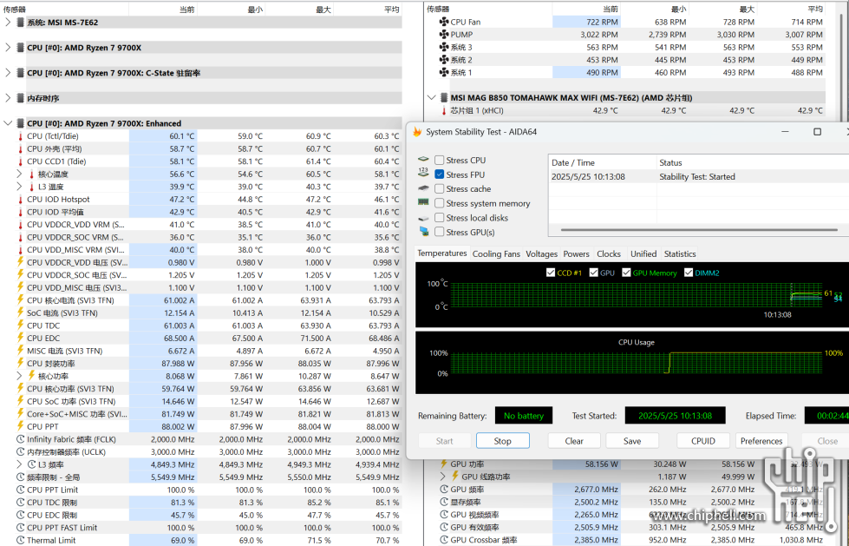The height and width of the screenshot is (546, 849).
Task: Click lightning icon of GPU 功率 row
Action: (x=444, y=464)
